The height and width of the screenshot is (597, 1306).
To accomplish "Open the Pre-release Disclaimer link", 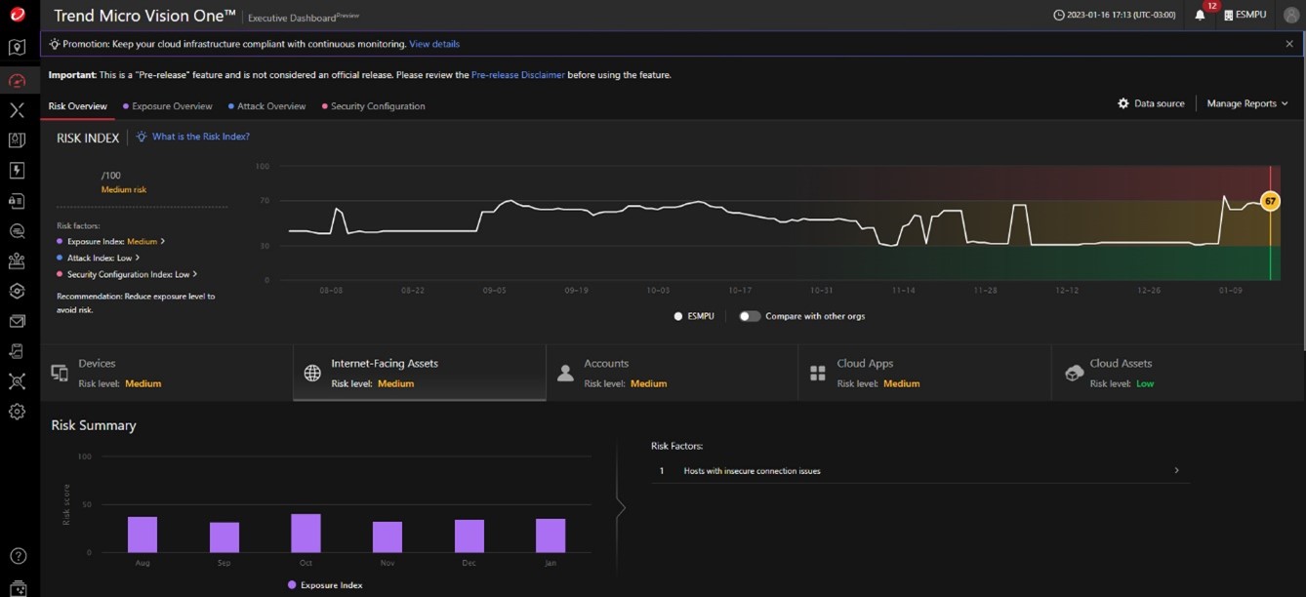I will pos(517,75).
